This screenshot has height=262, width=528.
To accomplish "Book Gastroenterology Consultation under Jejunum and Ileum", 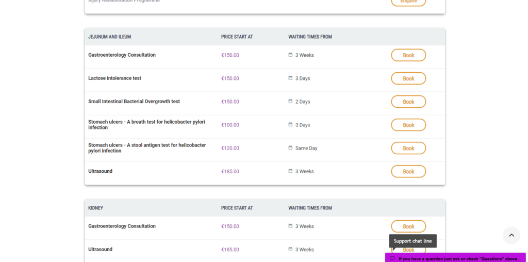I will 408,55.
